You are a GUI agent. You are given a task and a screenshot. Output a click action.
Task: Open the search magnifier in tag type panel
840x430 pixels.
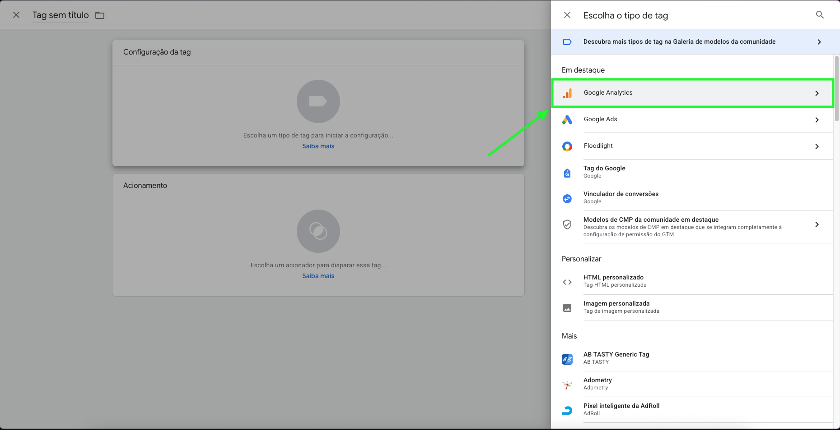(820, 15)
